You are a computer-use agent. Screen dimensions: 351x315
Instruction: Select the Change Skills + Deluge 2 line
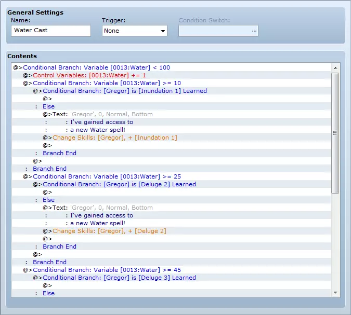(172, 231)
